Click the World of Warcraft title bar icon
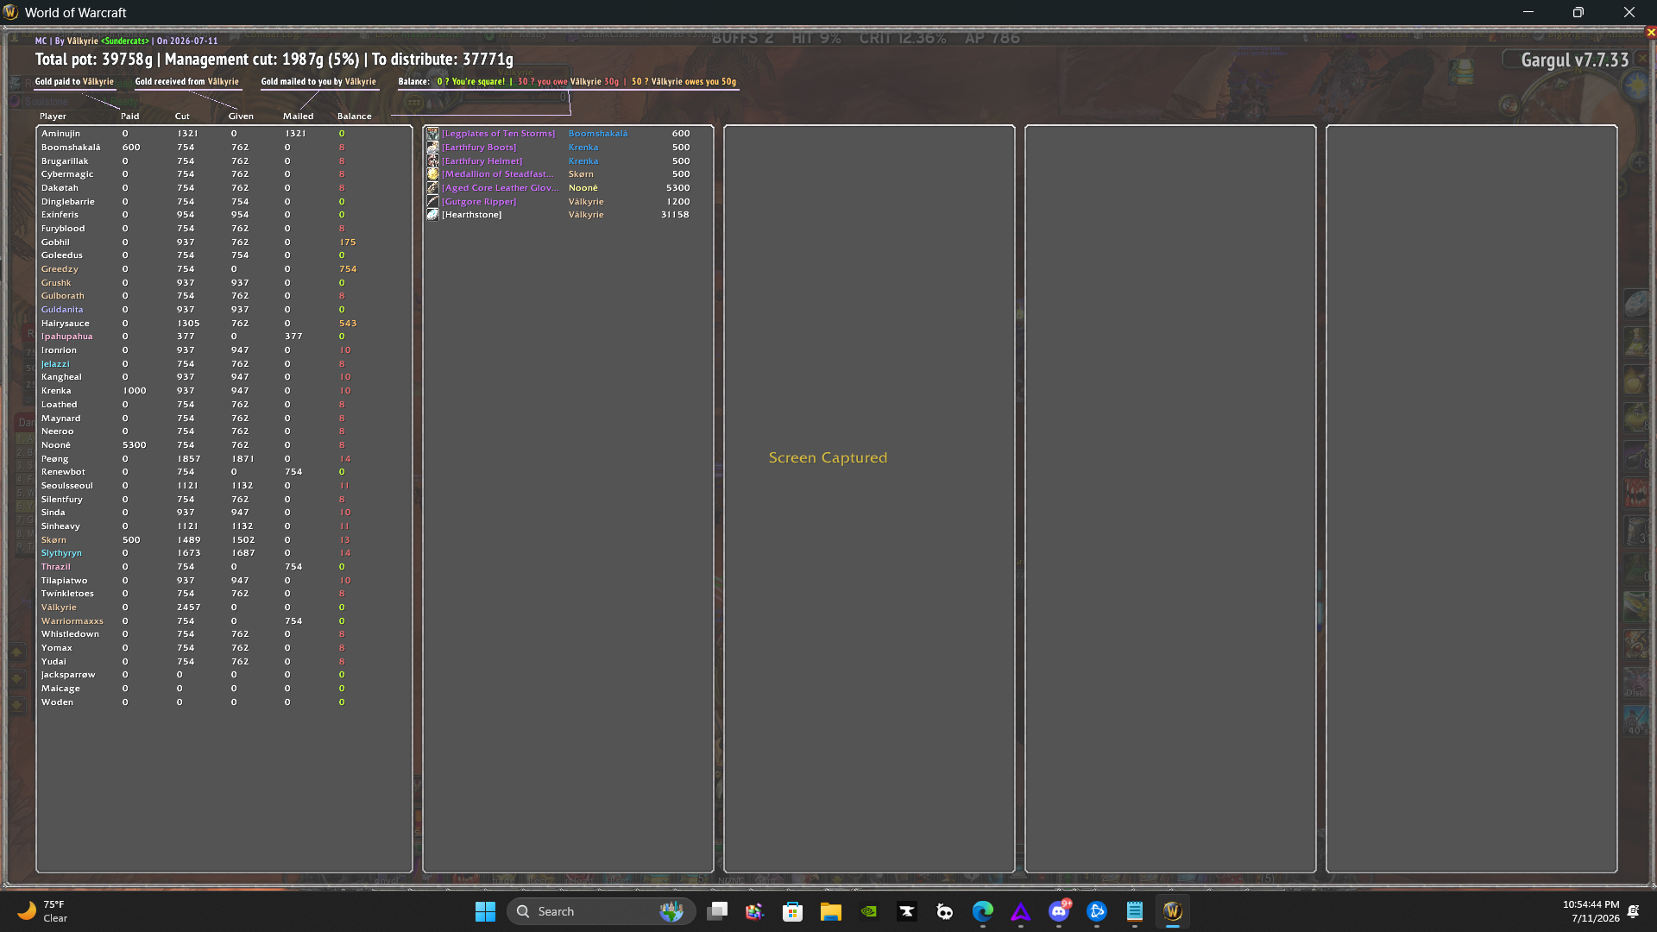The width and height of the screenshot is (1657, 932). click(10, 12)
